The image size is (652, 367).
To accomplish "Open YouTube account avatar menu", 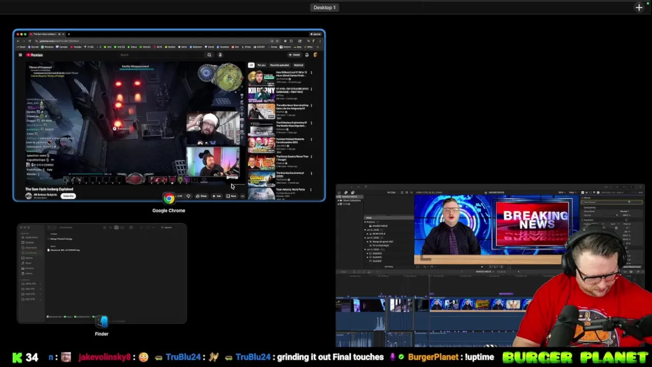I will (x=315, y=55).
